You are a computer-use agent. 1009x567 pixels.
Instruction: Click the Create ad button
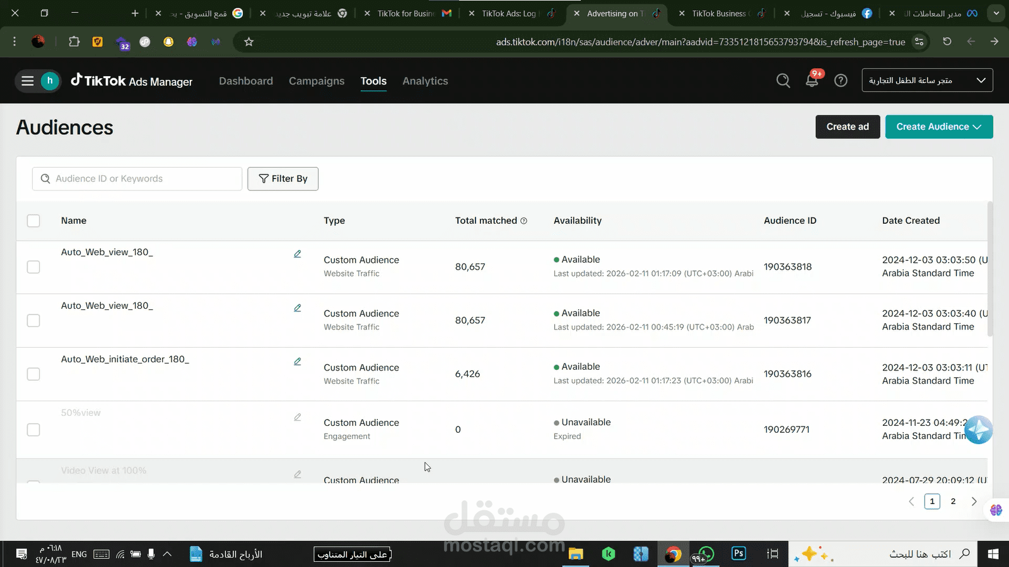[847, 127]
